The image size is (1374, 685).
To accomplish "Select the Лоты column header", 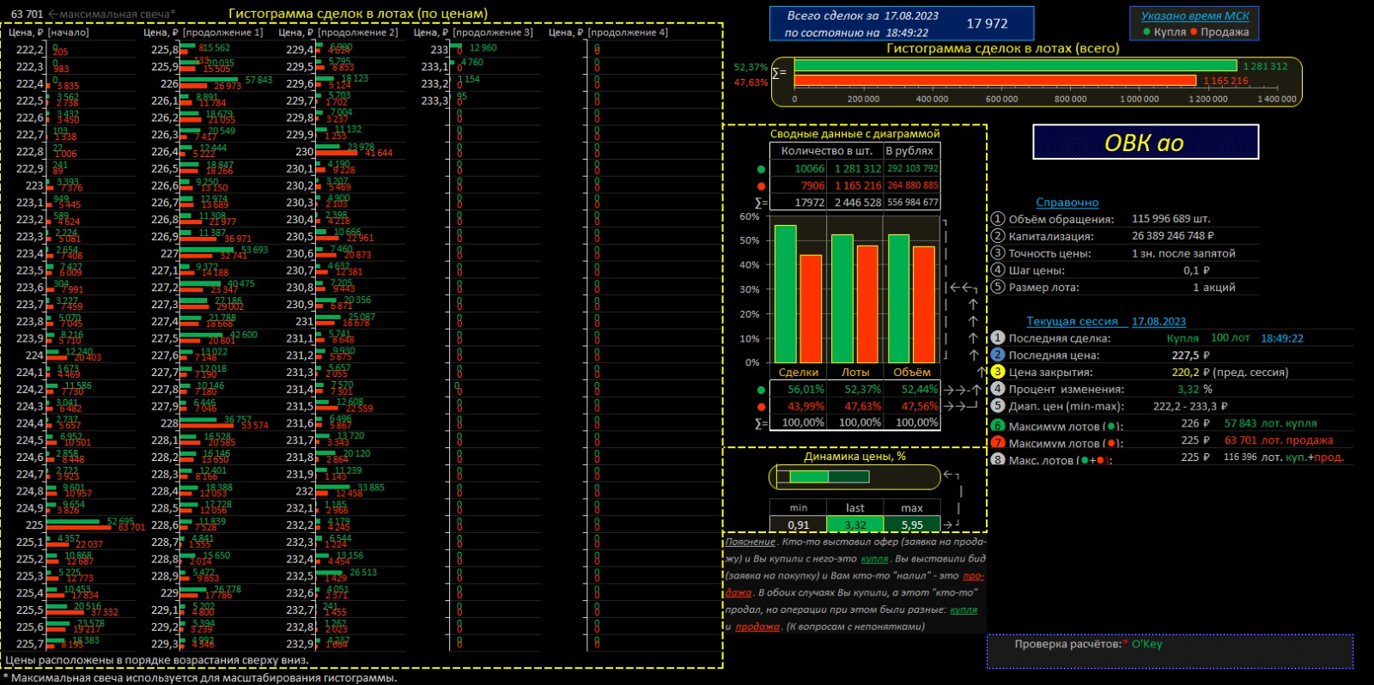I will click(x=855, y=372).
